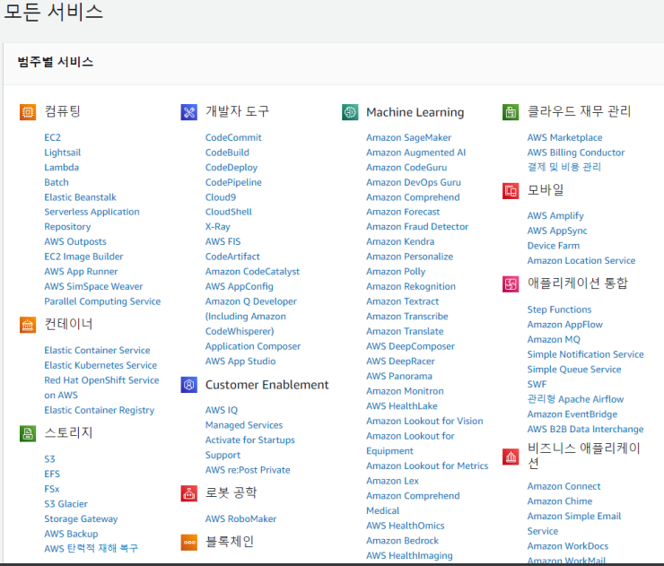Open Amazon Comprehend link above Amazon Forecast
Image resolution: width=664 pixels, height=566 pixels.
pos(413,197)
